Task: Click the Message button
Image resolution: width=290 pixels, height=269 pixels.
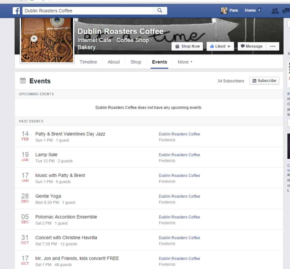Action: [252, 46]
